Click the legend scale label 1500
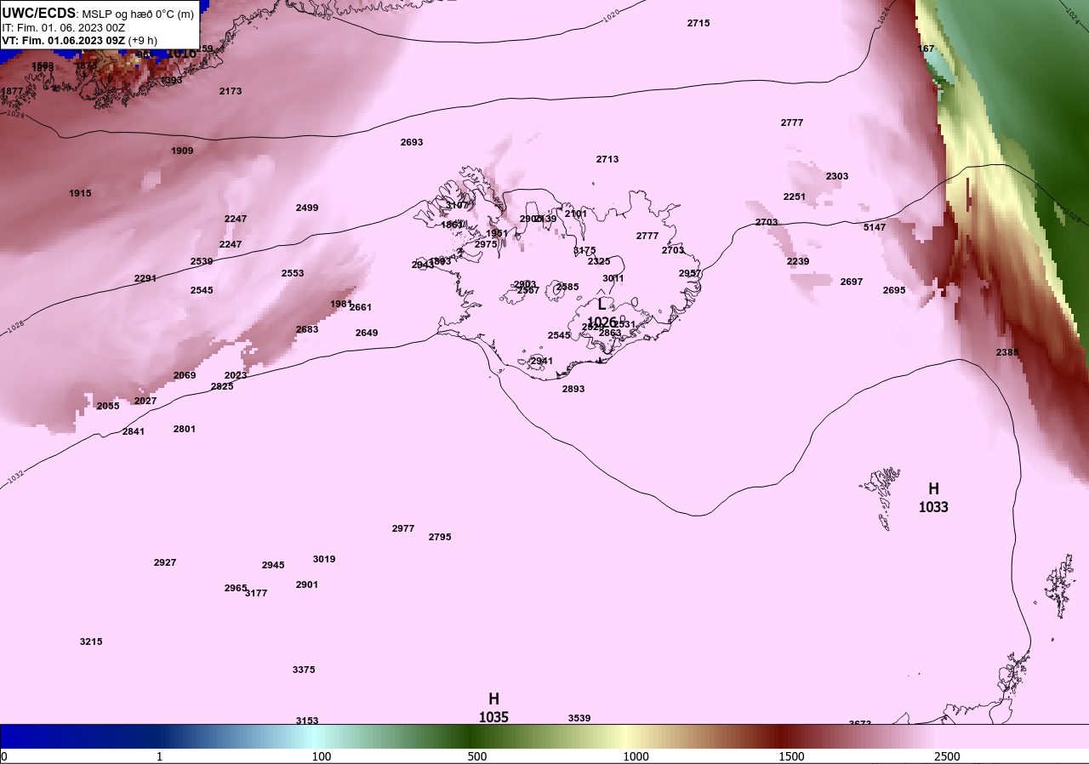This screenshot has width=1089, height=764. click(x=791, y=756)
